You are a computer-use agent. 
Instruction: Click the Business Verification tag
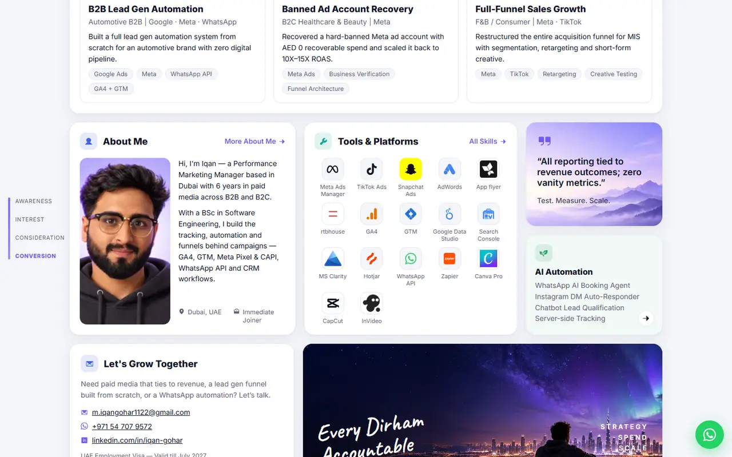tap(359, 74)
